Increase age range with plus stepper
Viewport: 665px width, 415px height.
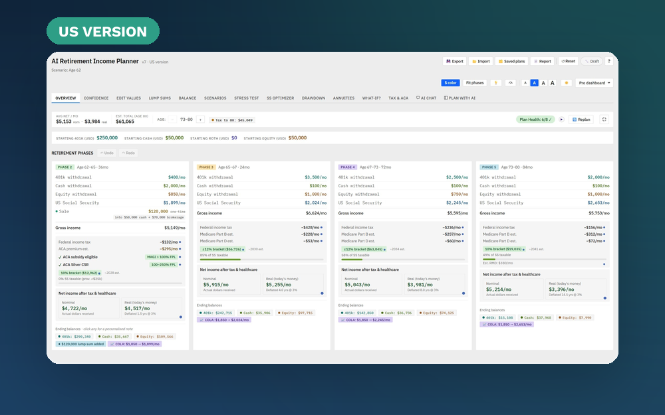(201, 120)
